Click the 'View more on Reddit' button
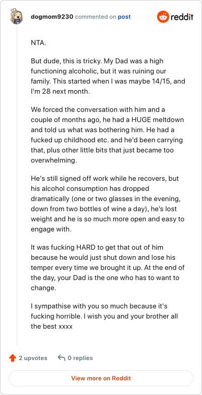This screenshot has width=202, height=395. point(101,378)
